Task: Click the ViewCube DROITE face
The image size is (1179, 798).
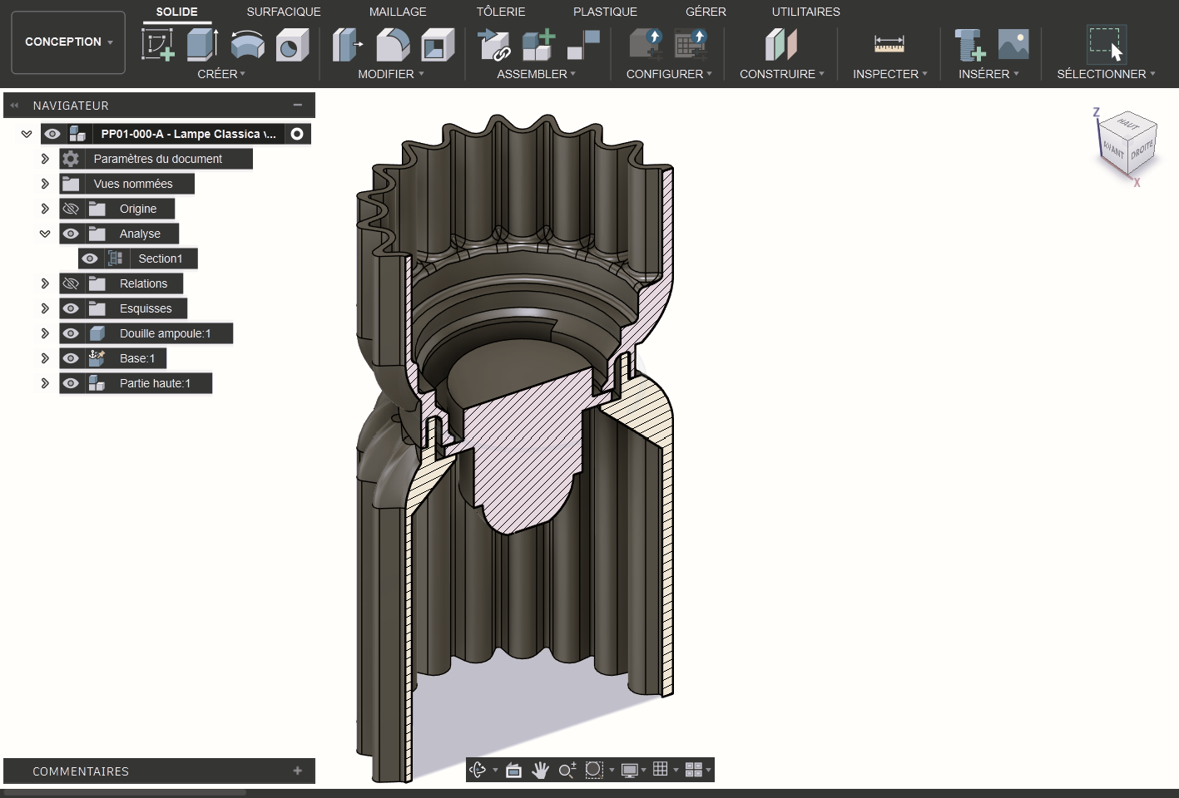Action: (1142, 151)
